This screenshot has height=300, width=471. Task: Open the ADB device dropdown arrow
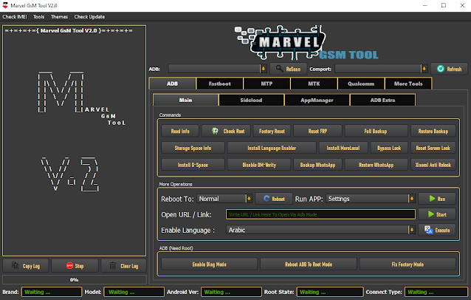coord(264,69)
